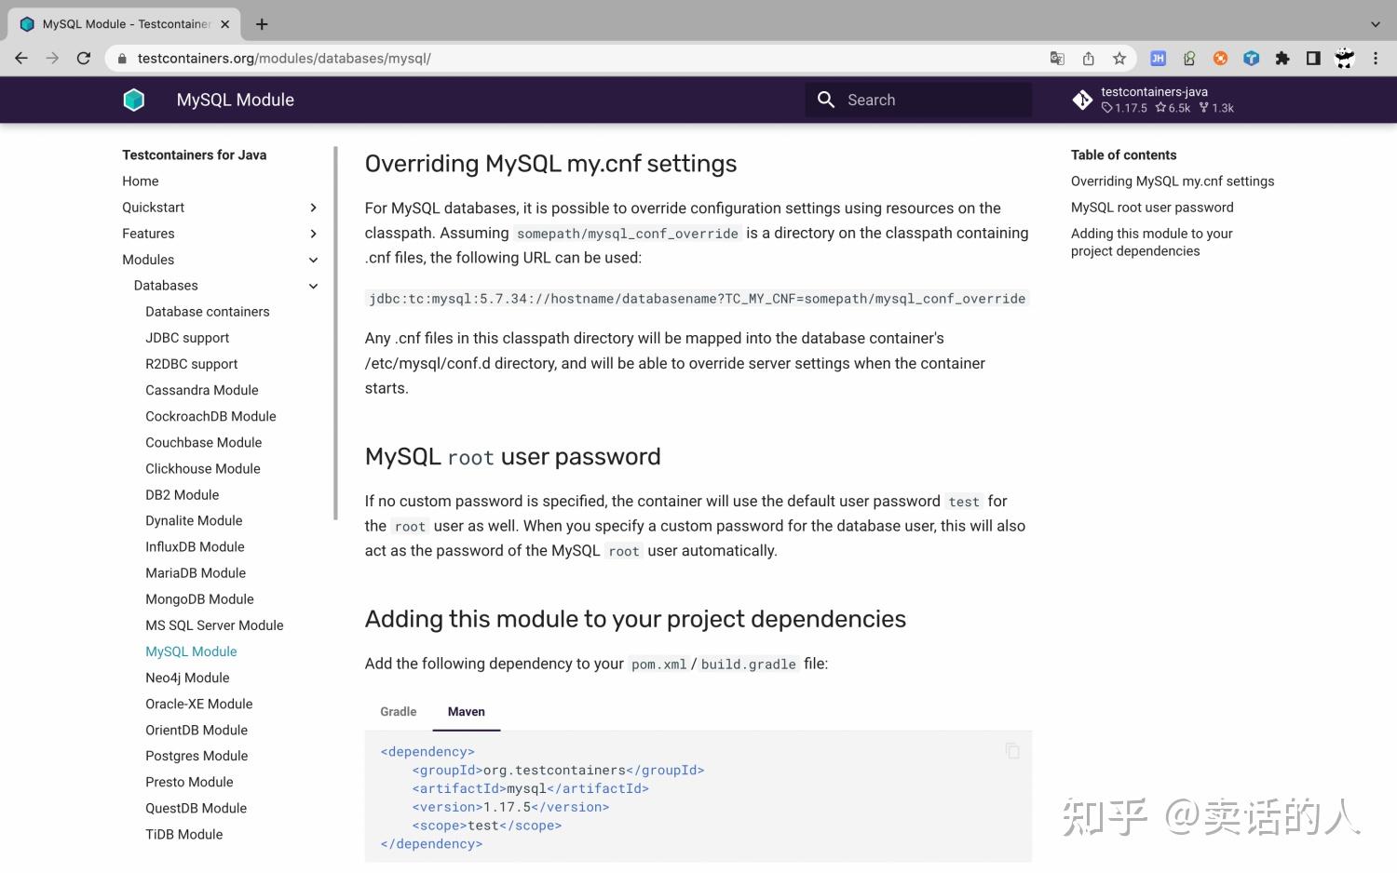The image size is (1397, 873).
Task: Open the MariaDB Module page
Action: click(x=196, y=573)
